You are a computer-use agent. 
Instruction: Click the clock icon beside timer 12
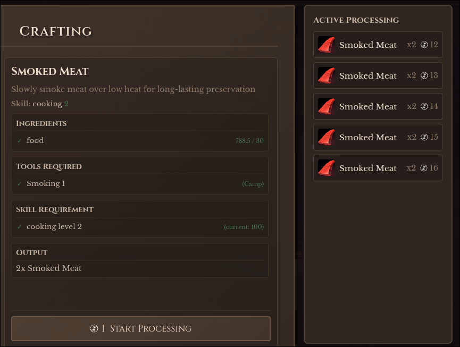(424, 45)
